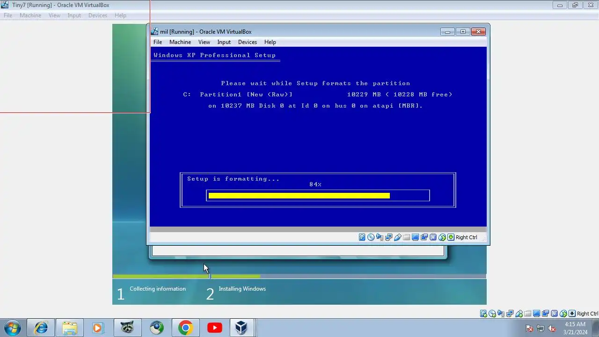
Task: Open CPU features indicator in Tiny7 status bar
Action: (x=555, y=314)
